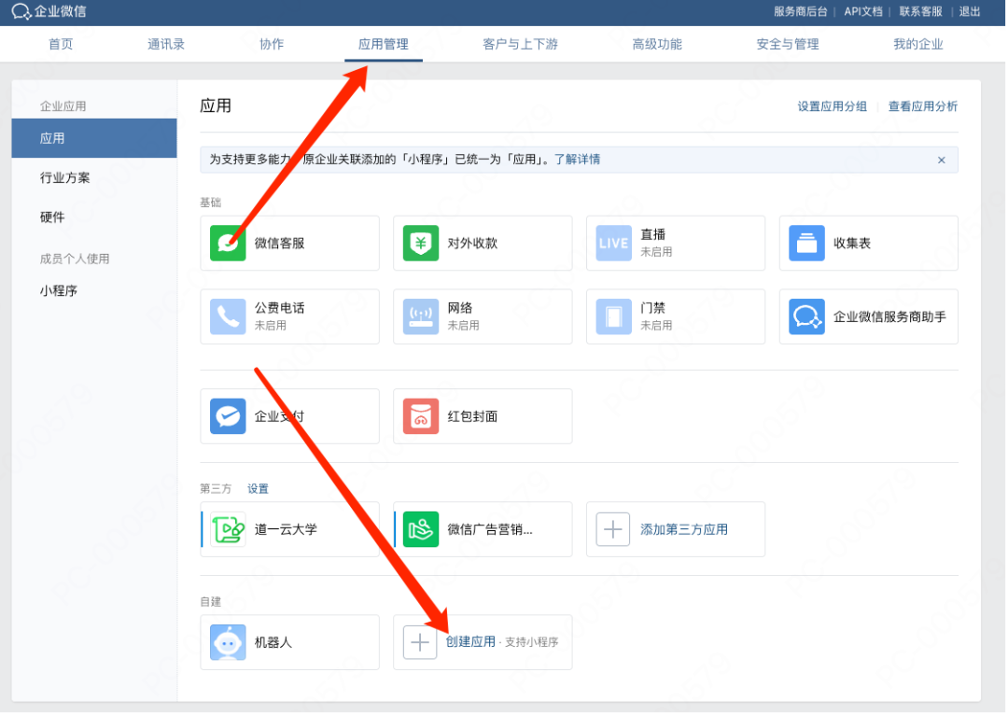Click the 门禁 door icon
Image resolution: width=1008 pixels, height=715 pixels.
(x=613, y=316)
